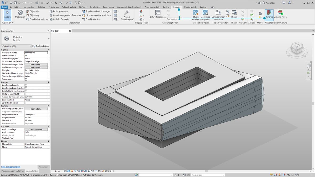The image size is (315, 177).
Task: Open Projekteinheiten units dialog
Action: [x=91, y=19]
